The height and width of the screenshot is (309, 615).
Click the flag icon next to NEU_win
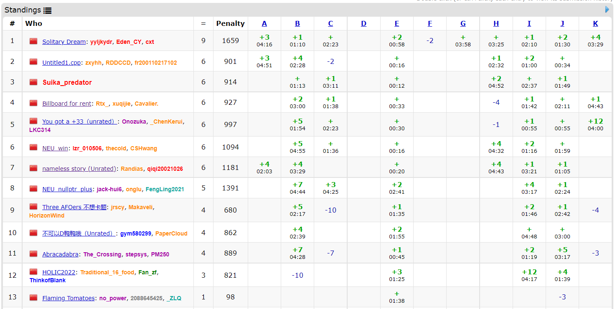pos(33,147)
